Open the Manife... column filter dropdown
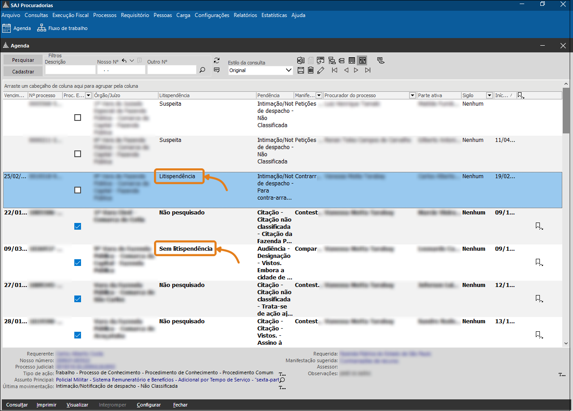 click(x=319, y=95)
